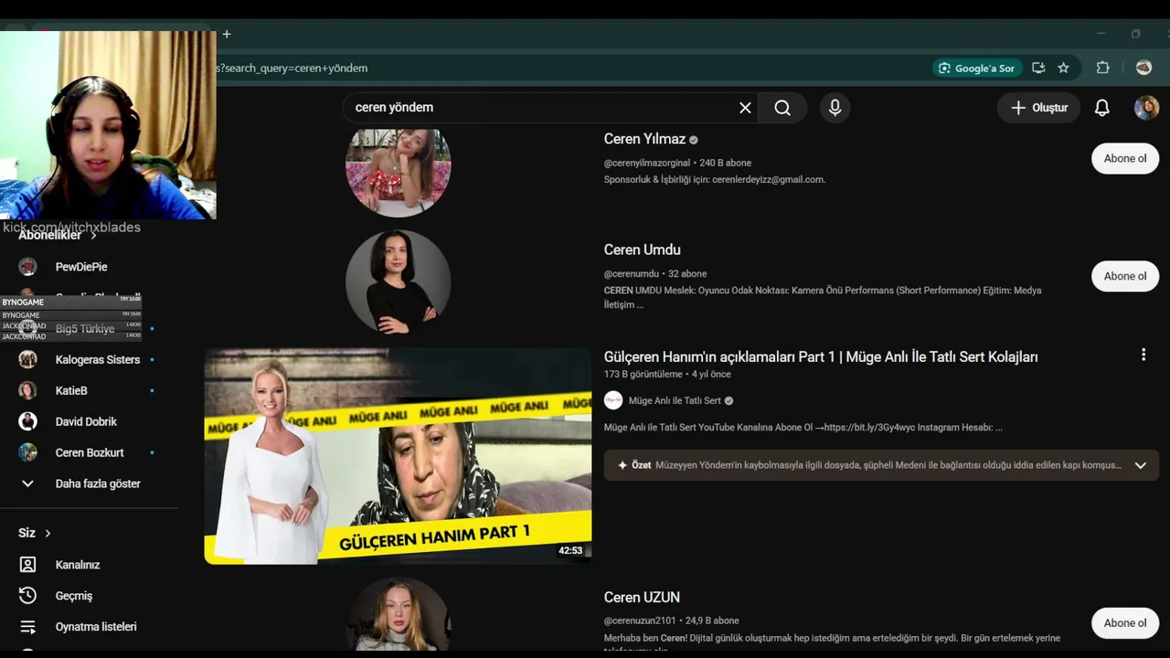This screenshot has height=658, width=1170.
Task: Click Ceren UZUN profile picture
Action: point(398,614)
